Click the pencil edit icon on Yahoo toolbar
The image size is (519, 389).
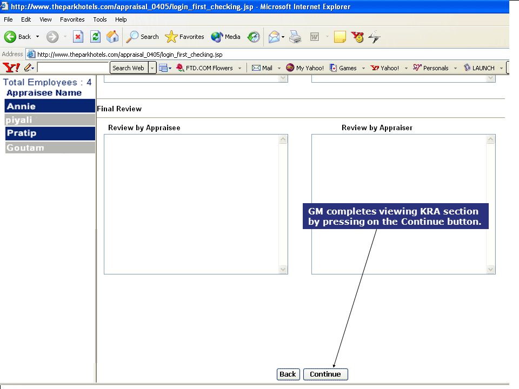pyautogui.click(x=28, y=68)
